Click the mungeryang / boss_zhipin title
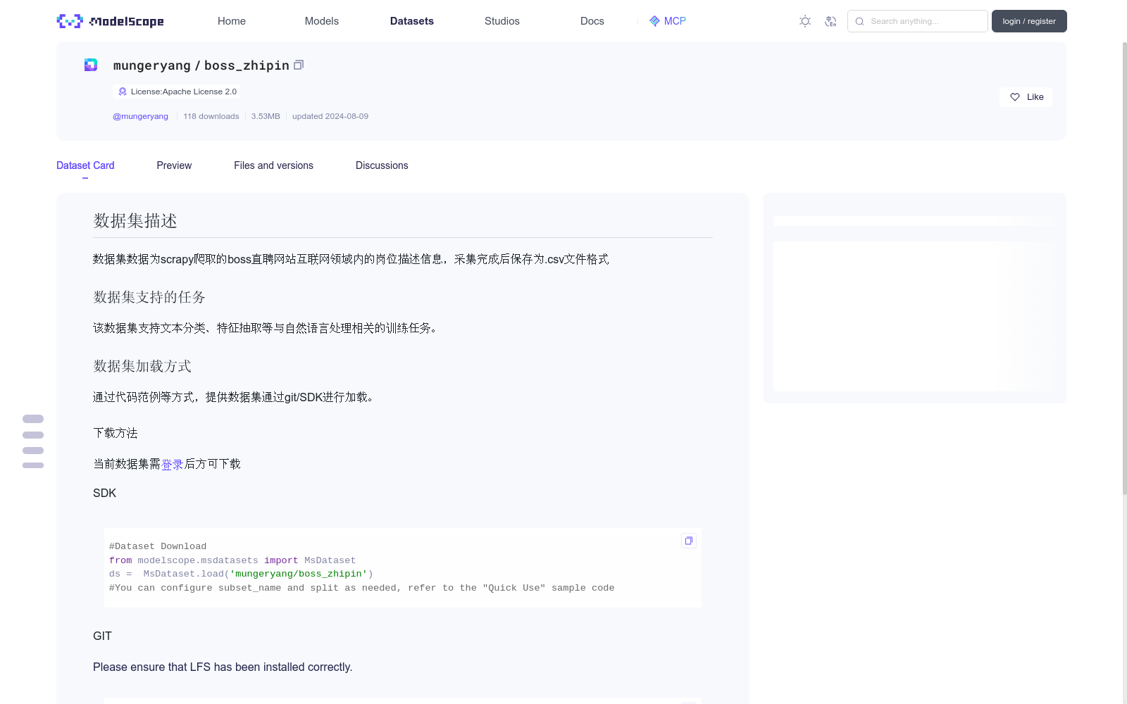 (201, 65)
